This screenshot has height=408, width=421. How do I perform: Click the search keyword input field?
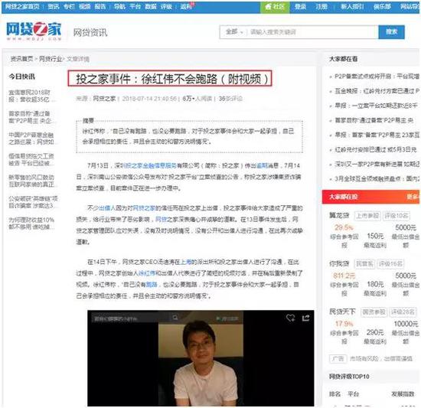312,32
